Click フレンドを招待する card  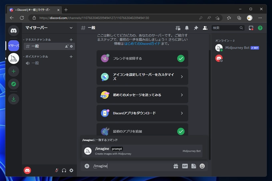142,59
